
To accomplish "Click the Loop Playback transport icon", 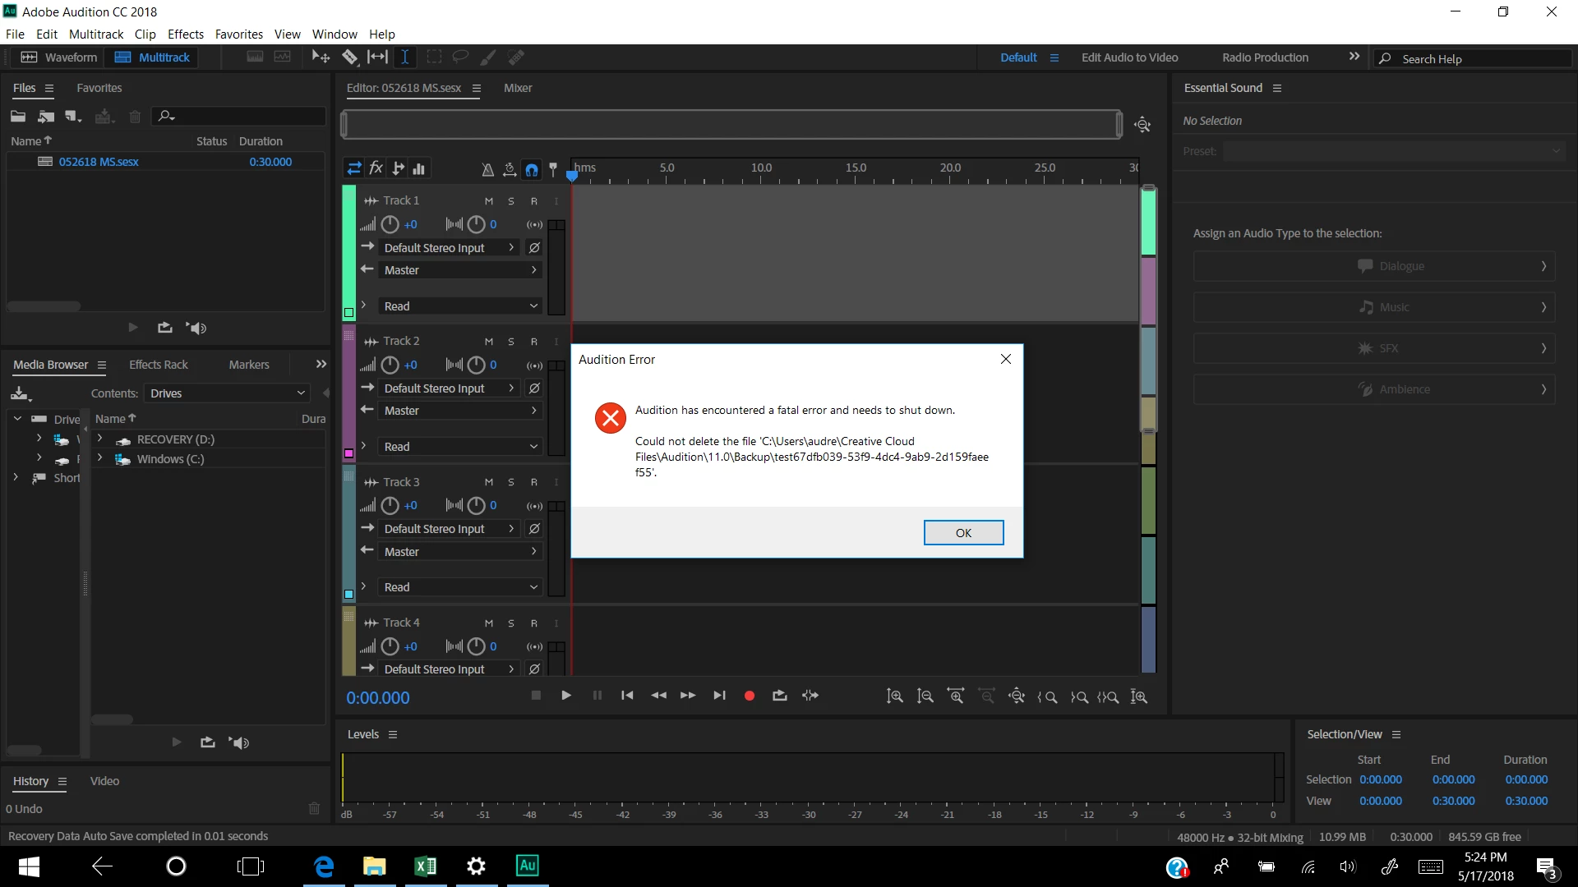I will coord(779,696).
